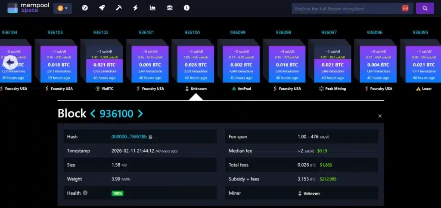Click the Peak Mining pool icon
This screenshot has width=441, height=208.
[321, 89]
